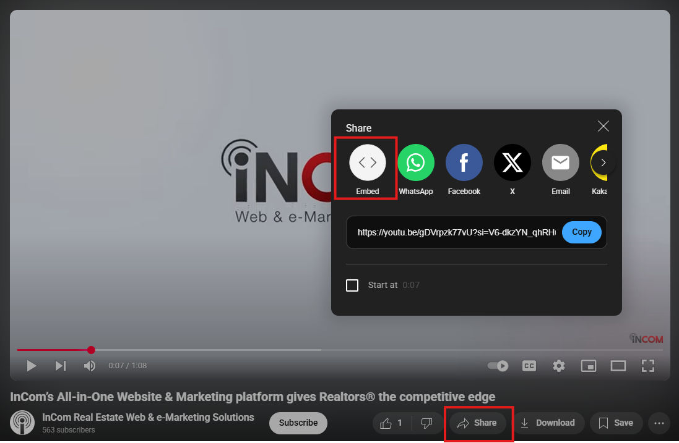Screen dimensions: 679x443
Task: Close the Share dialog
Action: point(603,126)
